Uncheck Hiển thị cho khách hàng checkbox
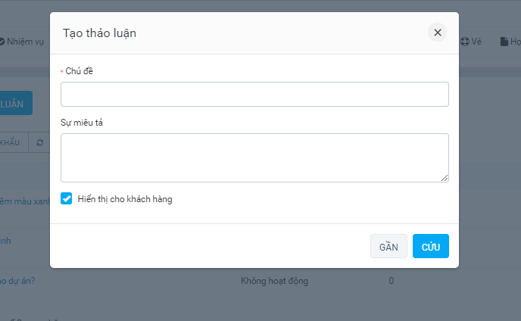The image size is (521, 321). pyautogui.click(x=67, y=199)
